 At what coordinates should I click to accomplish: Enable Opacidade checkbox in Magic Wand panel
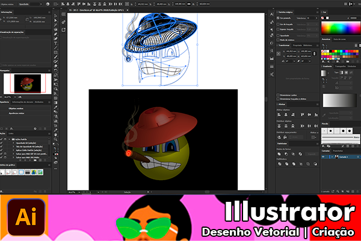(278, 36)
